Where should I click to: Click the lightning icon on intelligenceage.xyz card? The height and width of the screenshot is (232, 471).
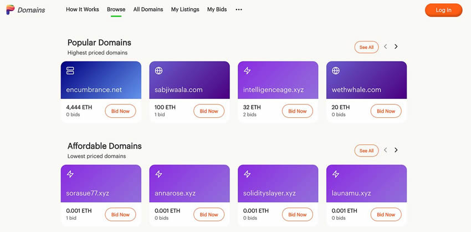[248, 71]
